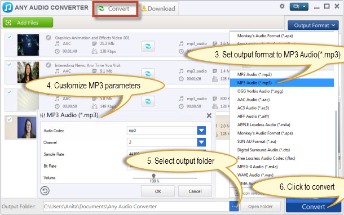Click the 21.2 Mb file size text
Image resolution: width=344 pixels, height=215 pixels.
pyautogui.click(x=107, y=43)
